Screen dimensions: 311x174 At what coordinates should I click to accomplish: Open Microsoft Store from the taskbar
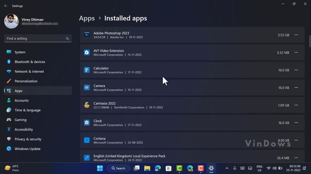(x=169, y=168)
